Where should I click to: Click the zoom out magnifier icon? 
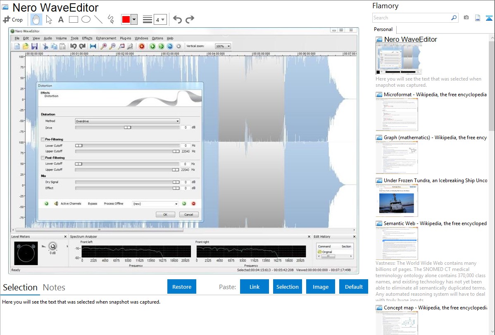click(112, 46)
